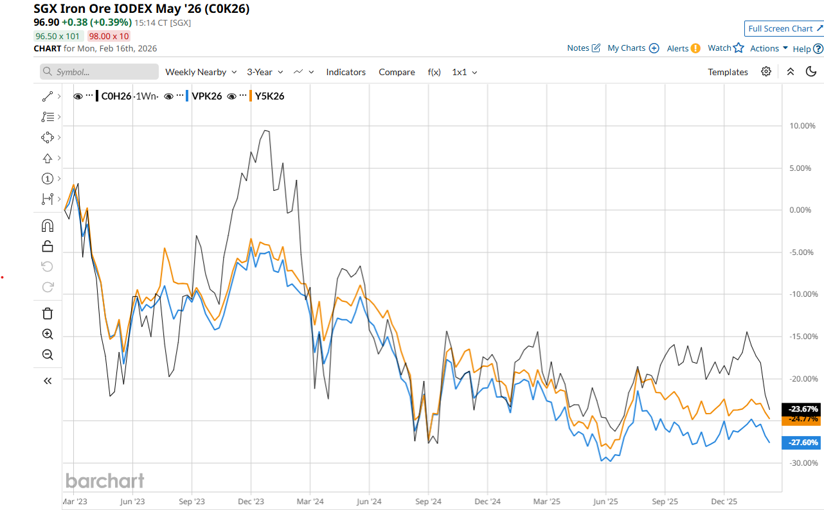
Task: Click the lock drawings padlock icon
Action: point(48,246)
